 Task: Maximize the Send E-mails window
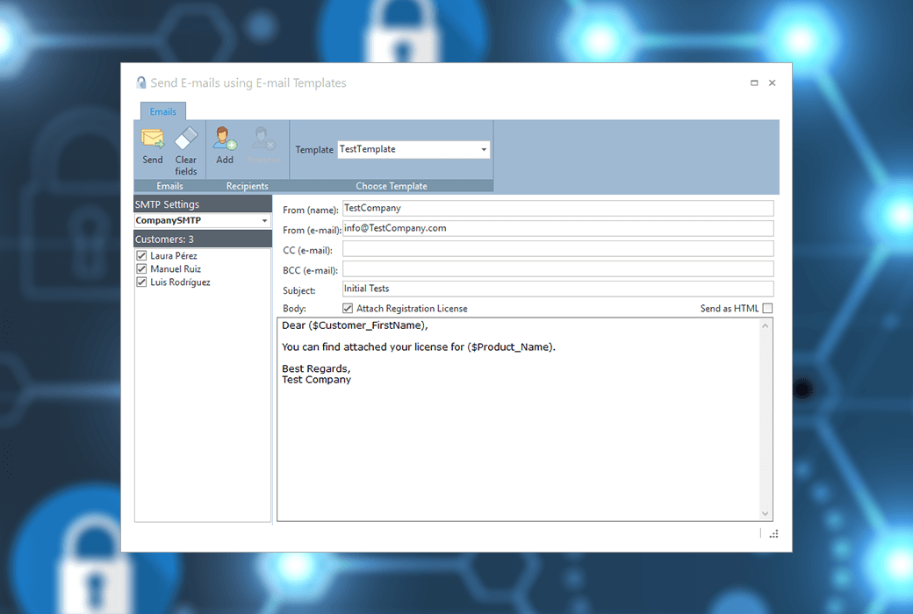click(754, 83)
